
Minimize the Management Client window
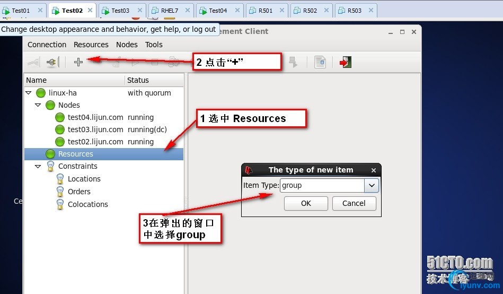pyautogui.click(x=391, y=32)
